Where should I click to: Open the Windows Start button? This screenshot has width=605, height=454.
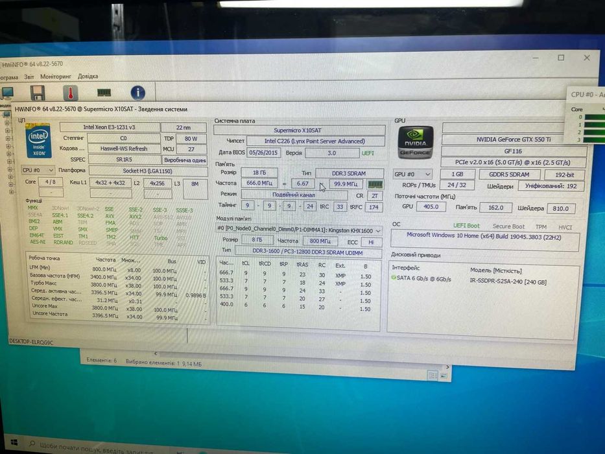click(14, 442)
